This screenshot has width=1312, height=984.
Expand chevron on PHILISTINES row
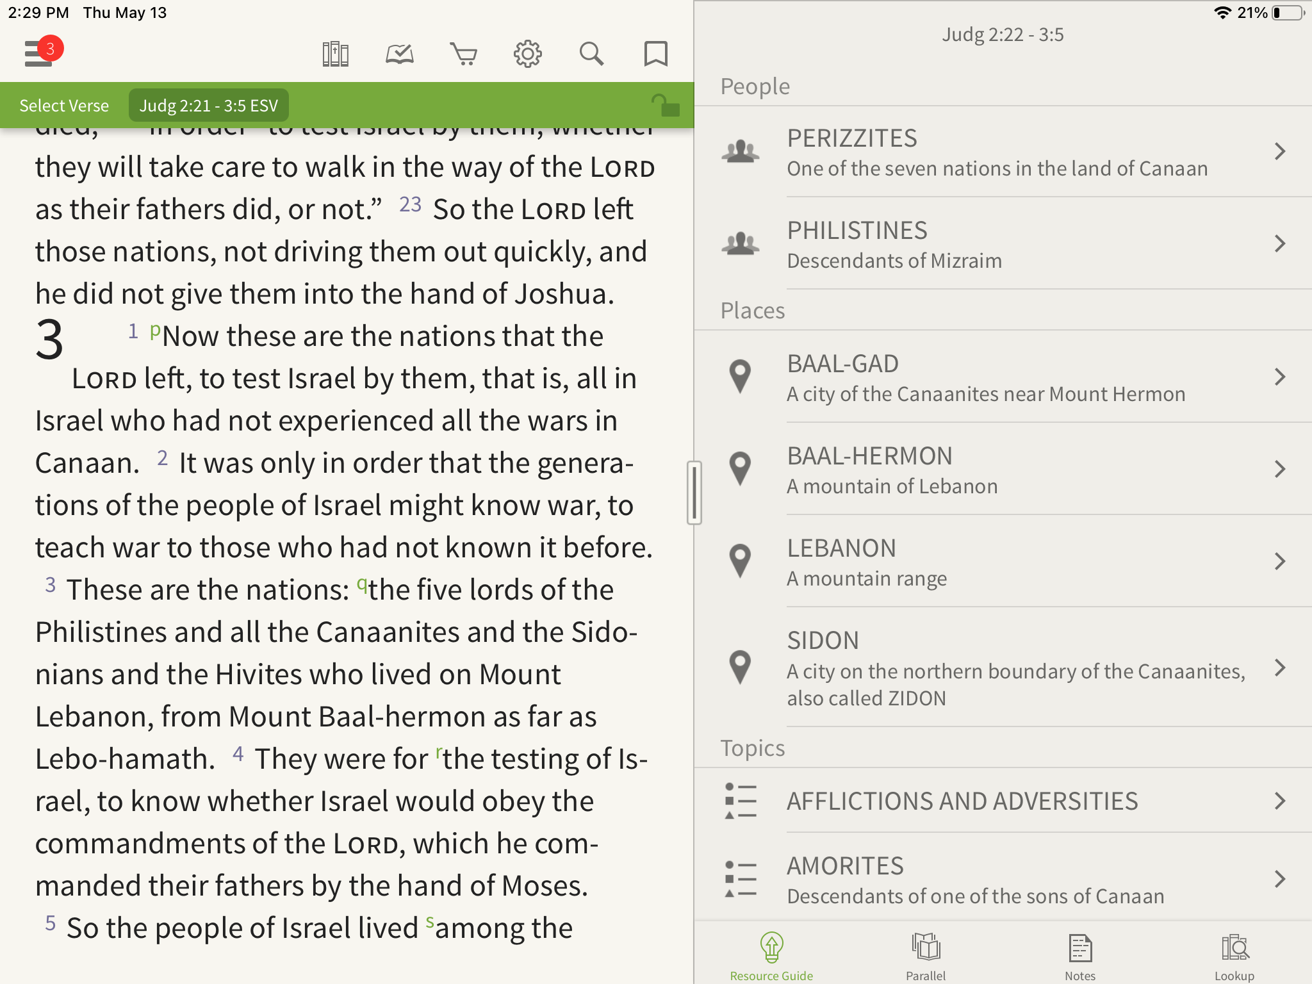pos(1280,244)
